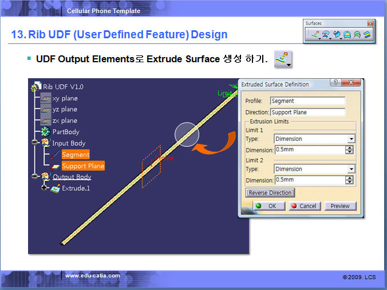
Task: Click the Offset surface tool icon
Action: pyautogui.click(x=326, y=35)
